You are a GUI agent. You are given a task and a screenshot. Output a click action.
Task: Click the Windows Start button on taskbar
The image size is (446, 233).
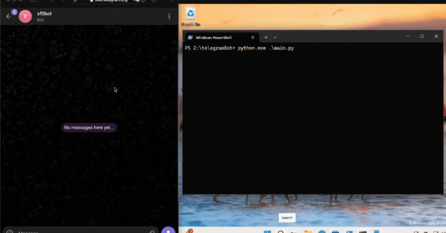pos(267,231)
